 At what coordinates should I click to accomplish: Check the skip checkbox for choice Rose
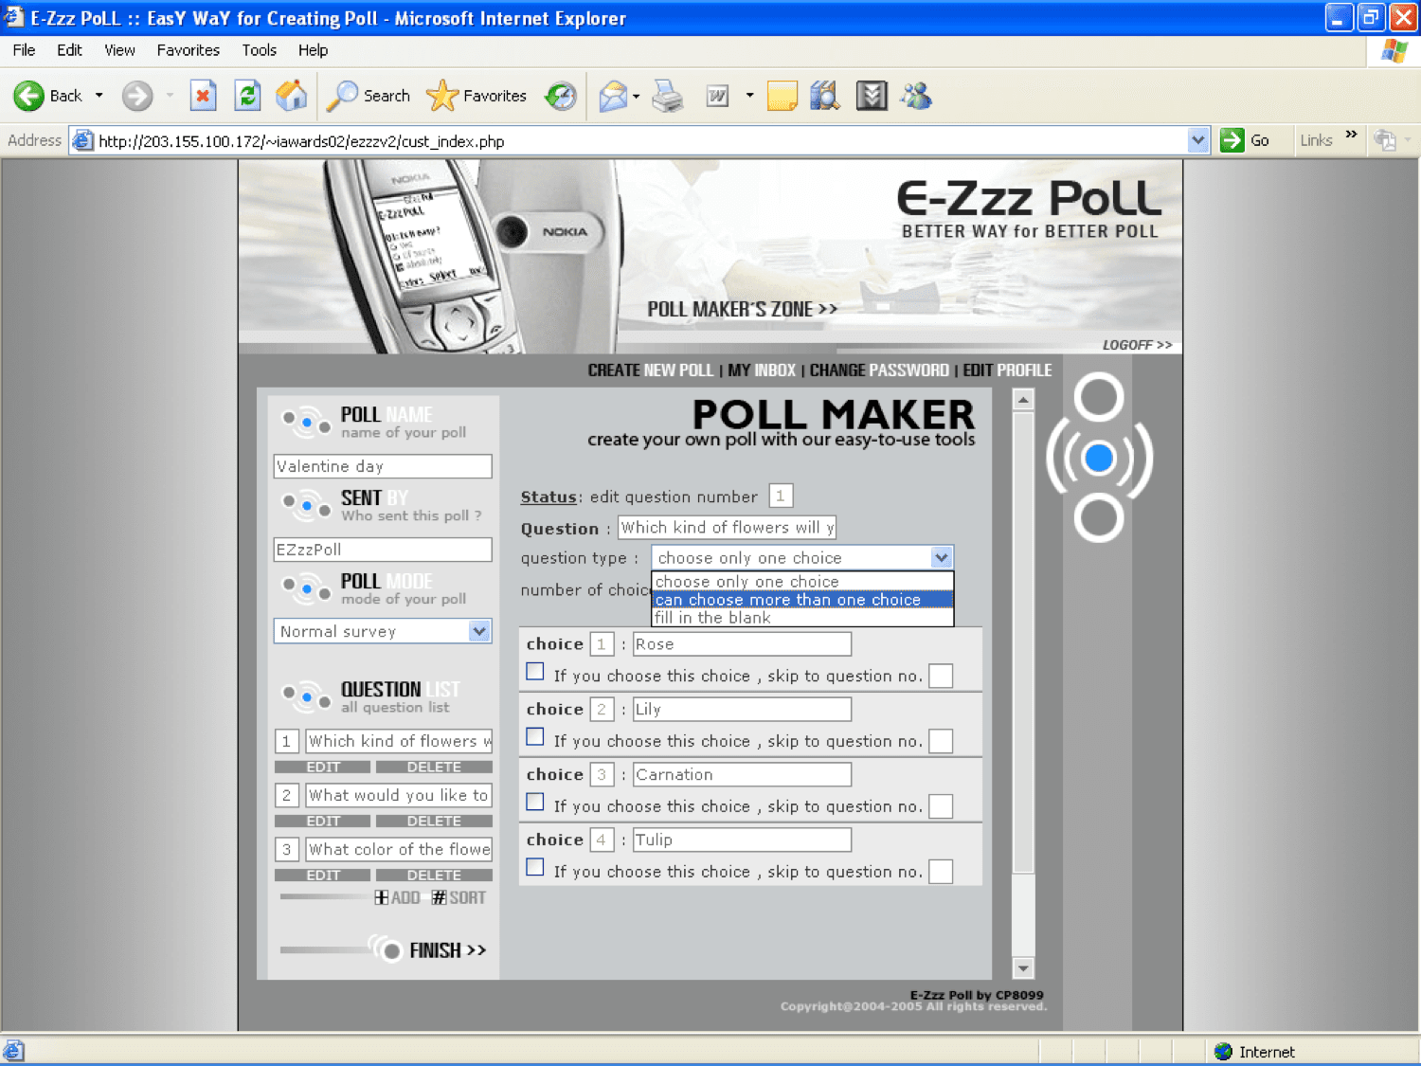coord(534,671)
